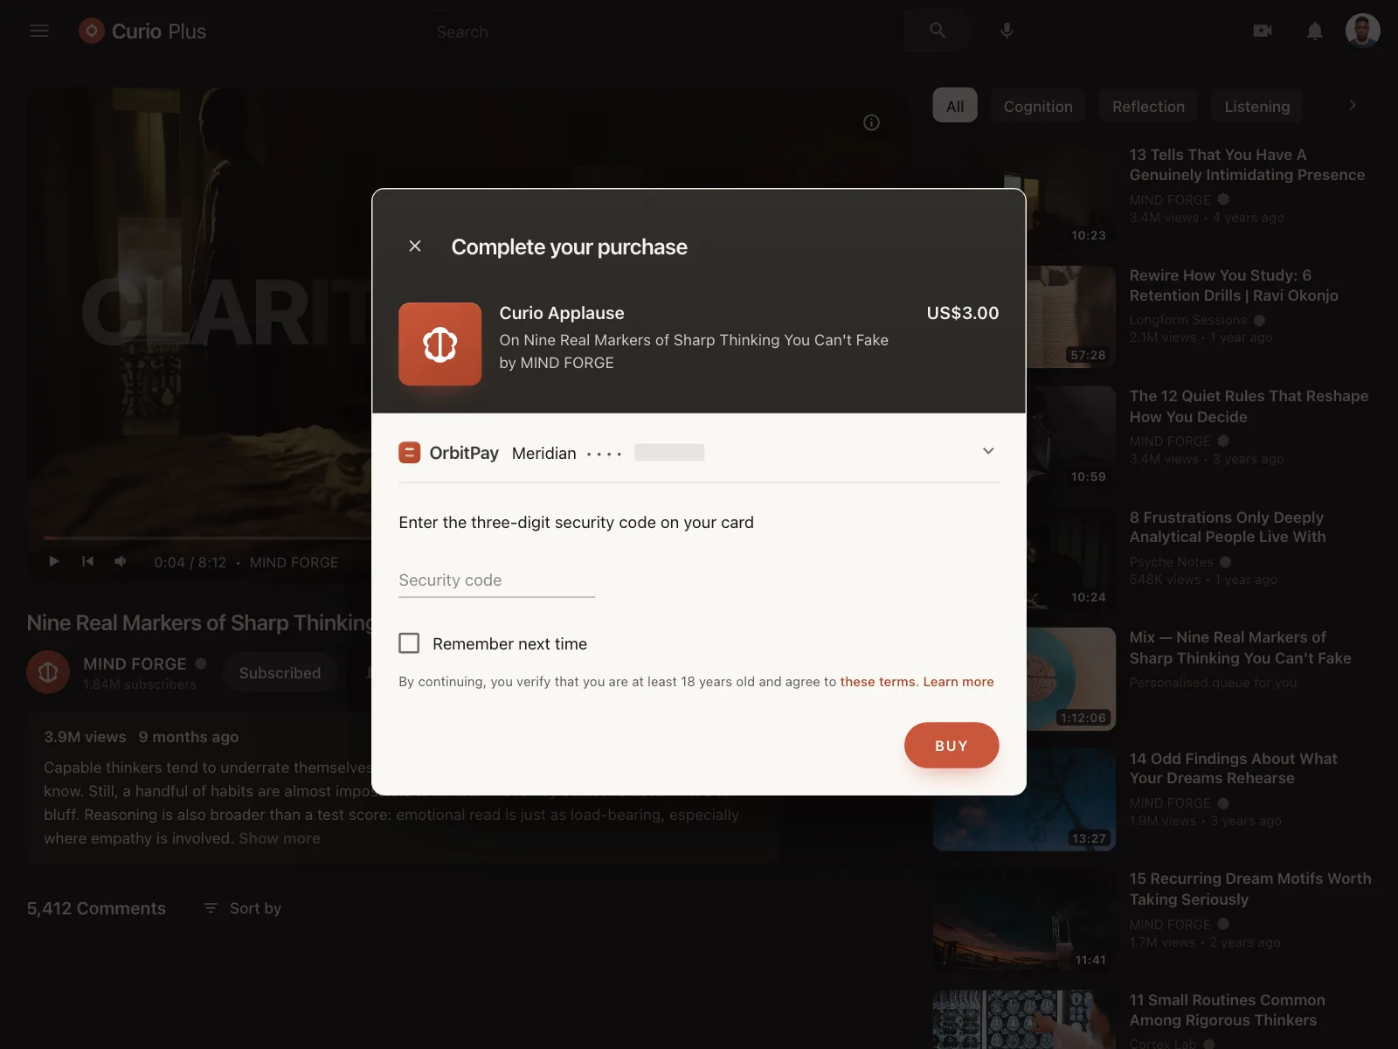Click the OrbitPay logo icon

[x=410, y=453]
